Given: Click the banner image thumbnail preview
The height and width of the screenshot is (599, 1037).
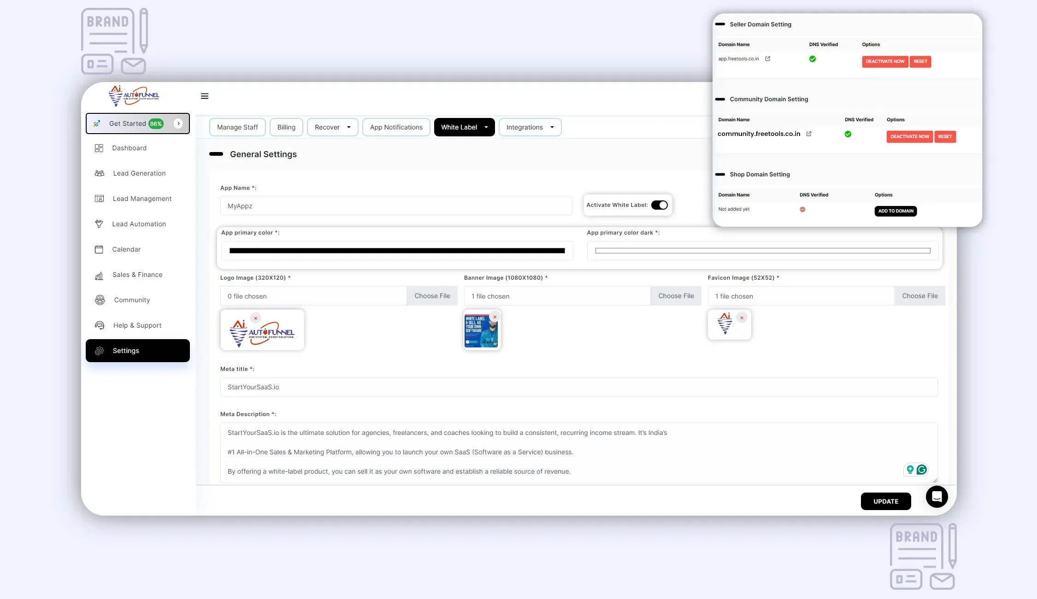Looking at the screenshot, I should pyautogui.click(x=481, y=331).
